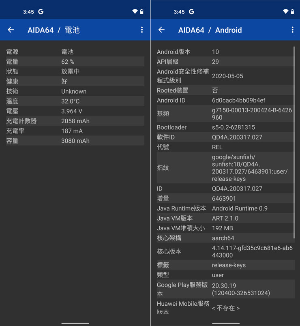
Task: Select the Java Runtime版本 row
Action: coord(226,208)
